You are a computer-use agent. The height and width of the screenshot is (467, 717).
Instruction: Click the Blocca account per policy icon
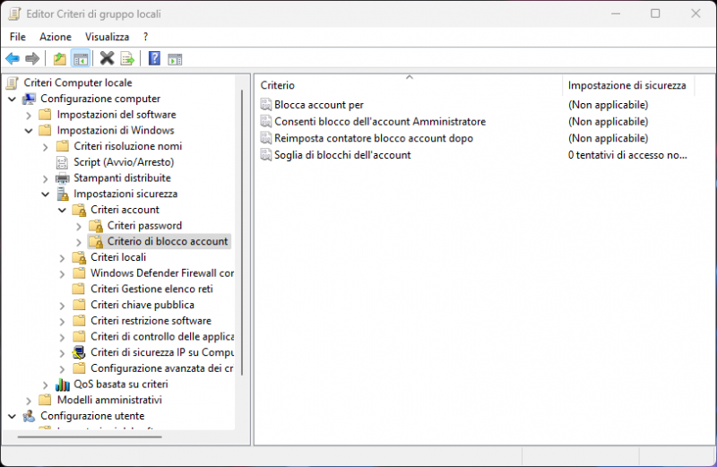265,105
